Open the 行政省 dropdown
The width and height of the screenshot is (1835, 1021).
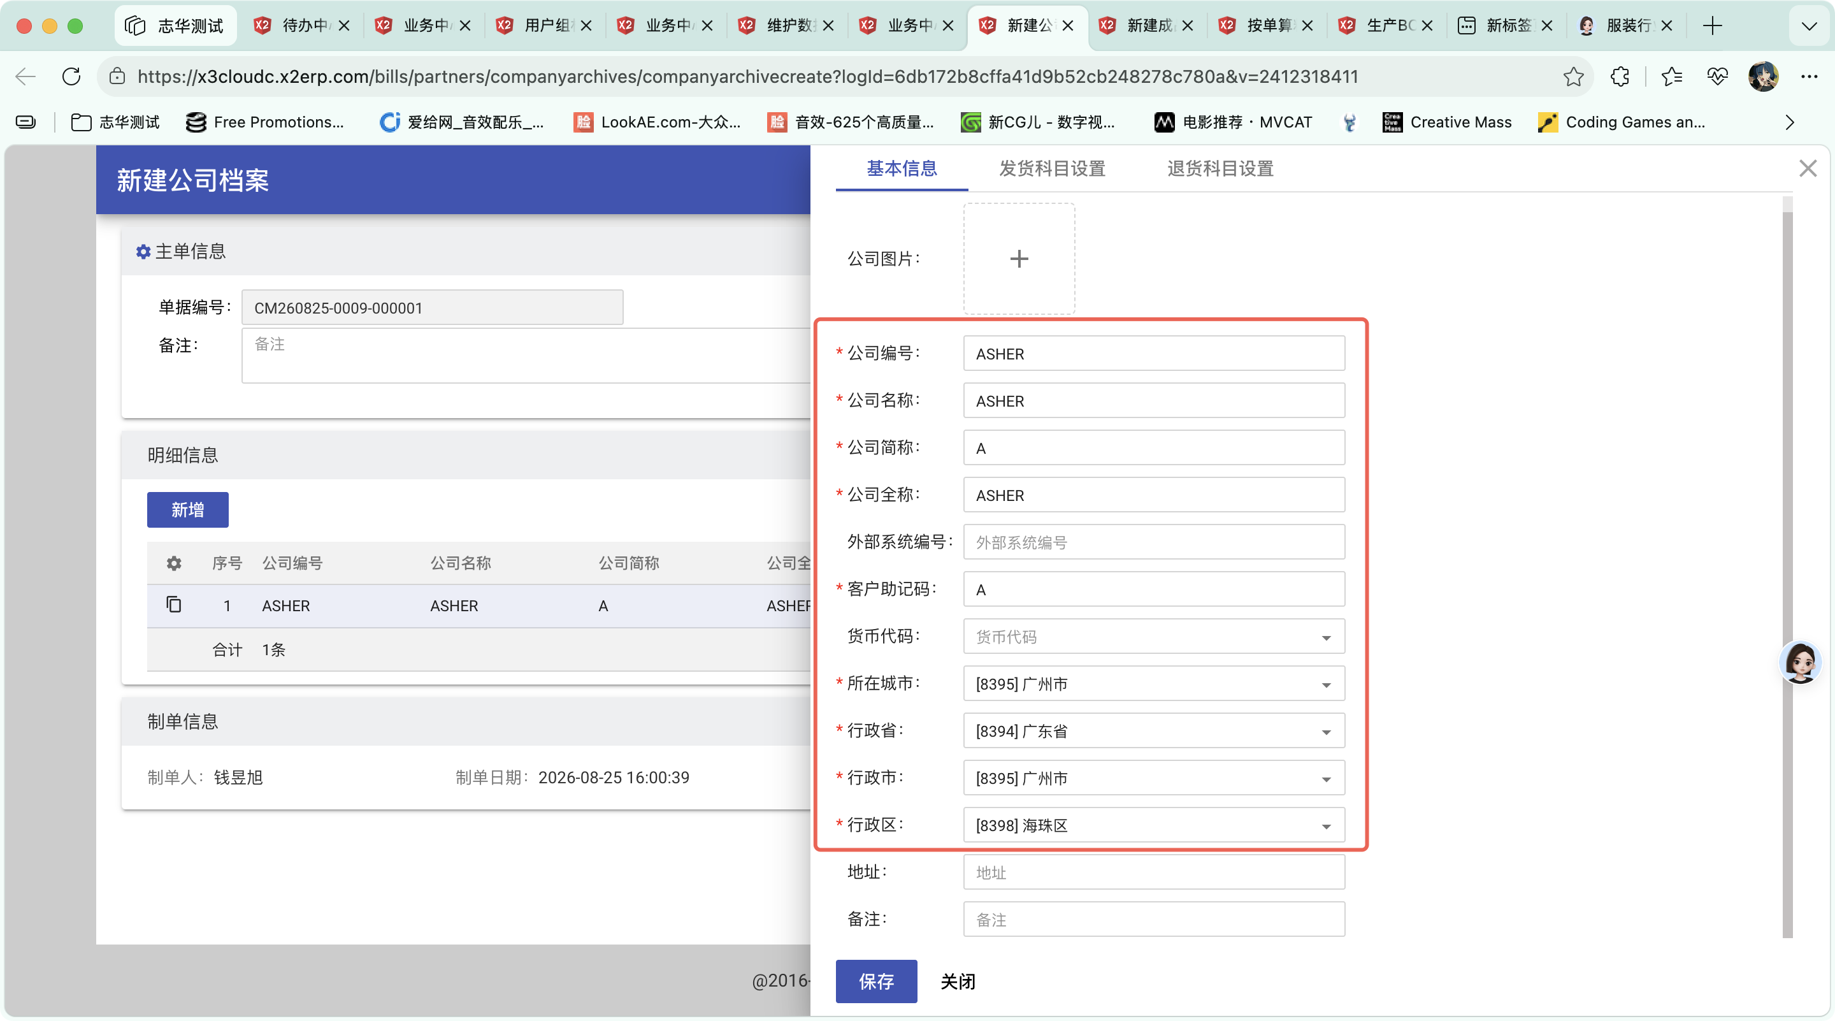tap(1154, 731)
